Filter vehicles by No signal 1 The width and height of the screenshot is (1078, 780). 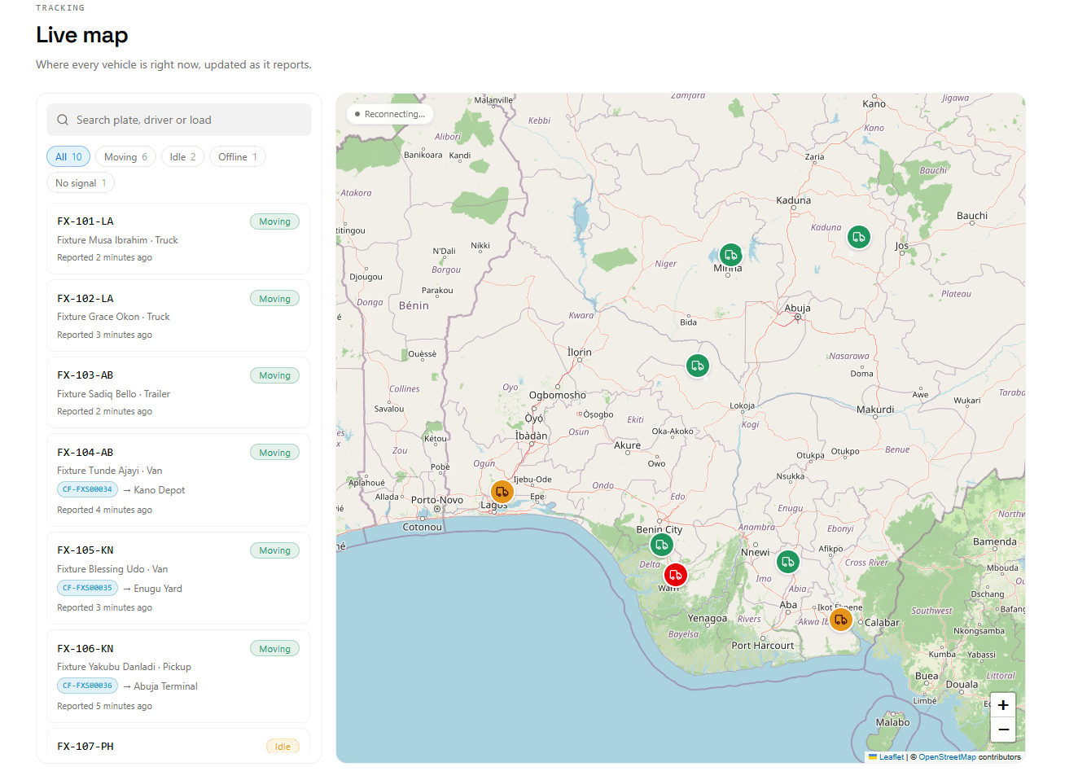click(81, 183)
